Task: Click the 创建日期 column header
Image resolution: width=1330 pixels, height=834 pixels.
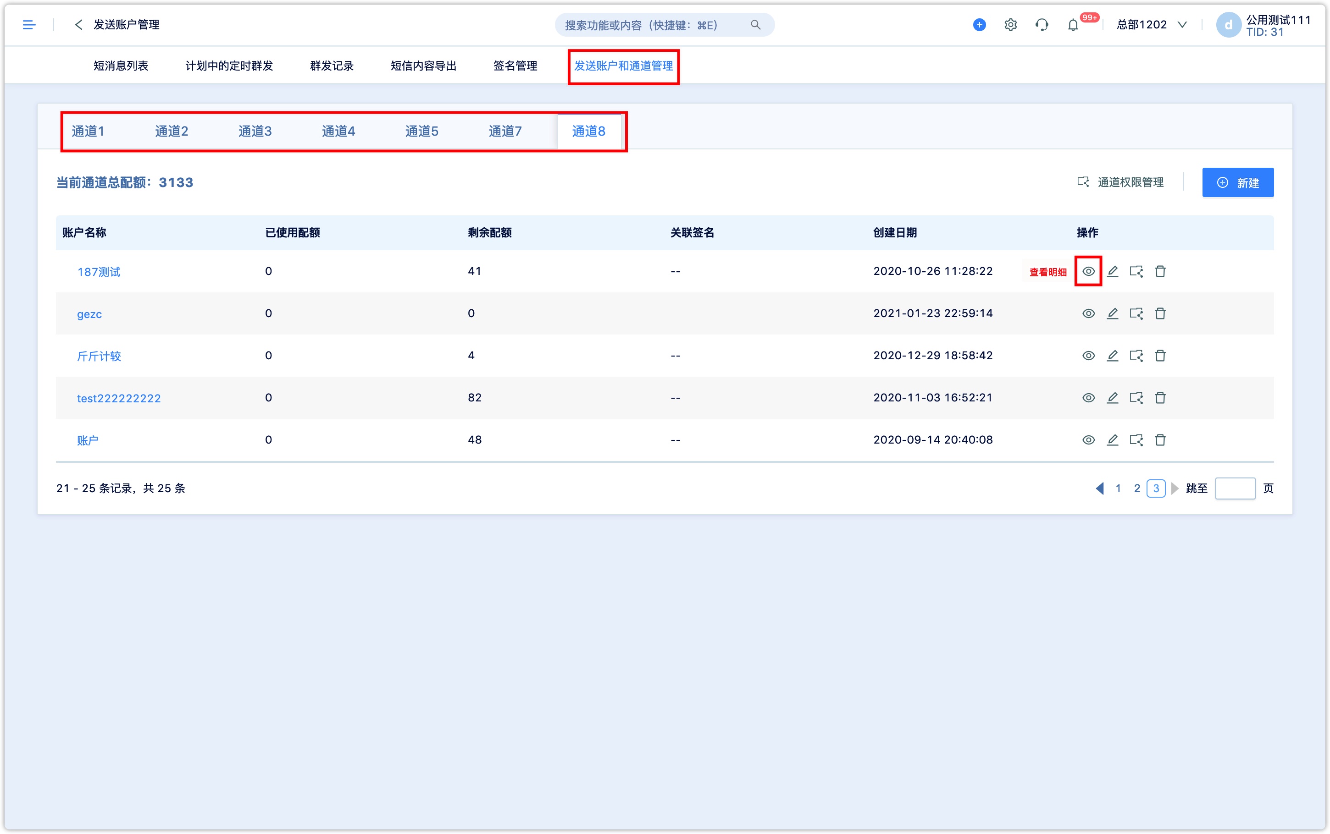Action: pos(895,232)
